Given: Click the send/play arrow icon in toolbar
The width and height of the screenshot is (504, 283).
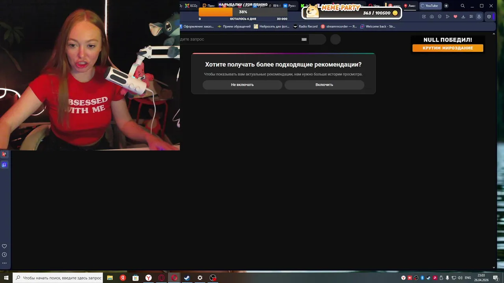Looking at the screenshot, I should coord(448,17).
